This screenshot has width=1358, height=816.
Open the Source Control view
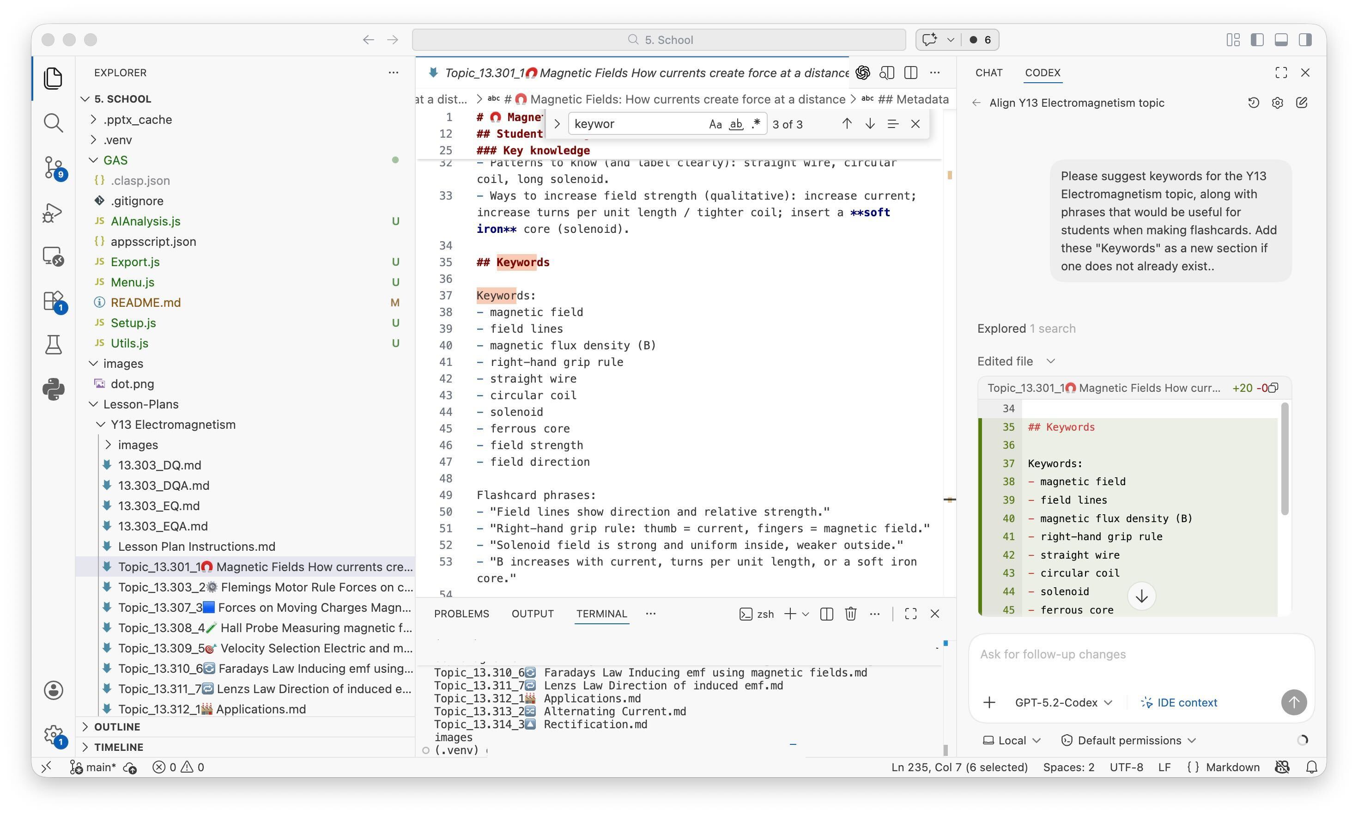(x=53, y=169)
